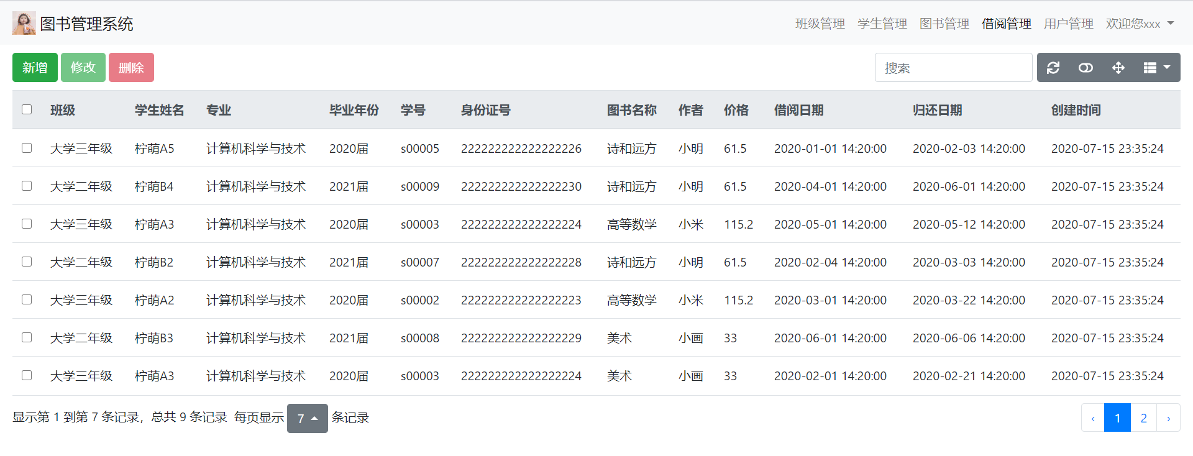Click student ID s00009 cell
The width and height of the screenshot is (1193, 456).
(420, 186)
